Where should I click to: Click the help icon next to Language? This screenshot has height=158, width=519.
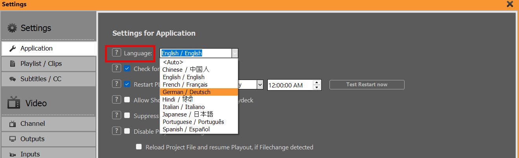coord(116,53)
